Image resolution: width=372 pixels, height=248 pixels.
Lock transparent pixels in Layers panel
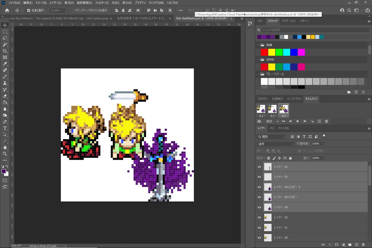click(268, 158)
